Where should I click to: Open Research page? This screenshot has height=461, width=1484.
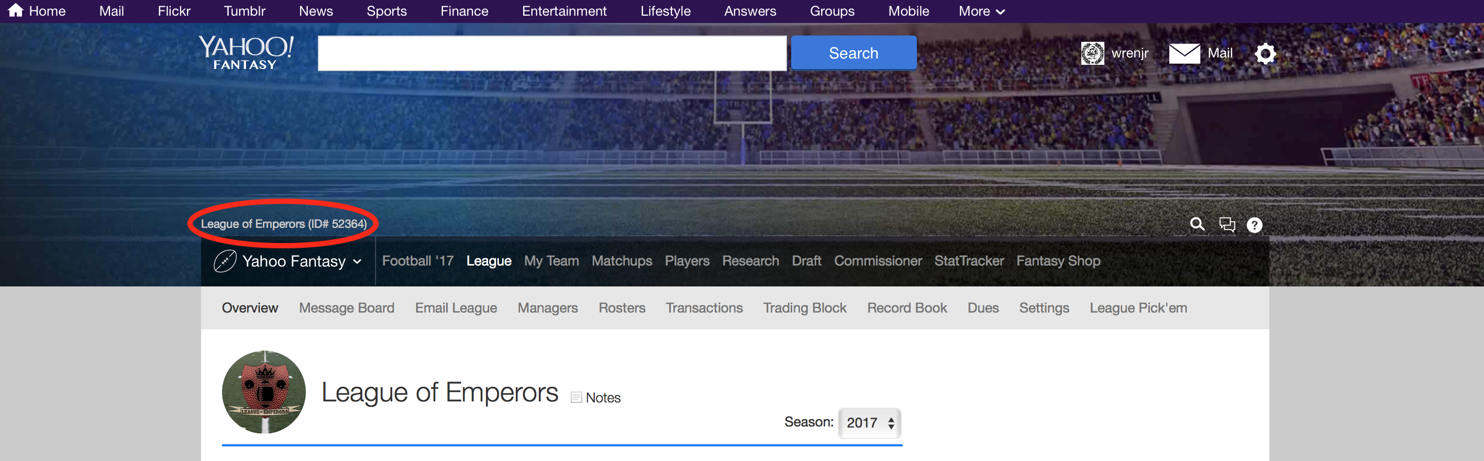pos(750,261)
